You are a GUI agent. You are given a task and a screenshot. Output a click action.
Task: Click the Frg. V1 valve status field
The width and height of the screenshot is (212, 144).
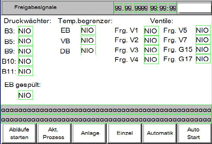click(151, 31)
